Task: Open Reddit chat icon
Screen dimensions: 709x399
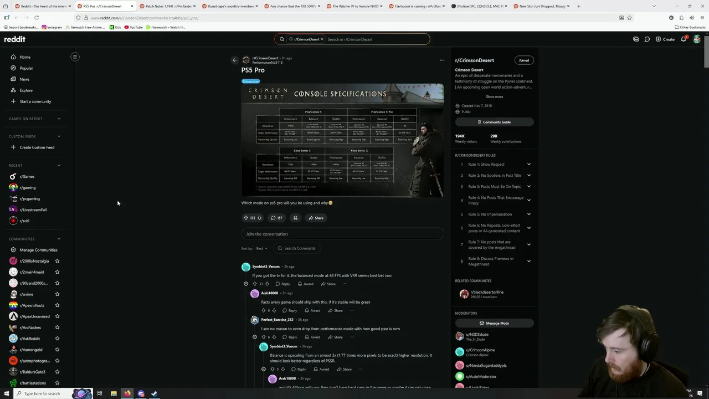Action: (x=647, y=39)
